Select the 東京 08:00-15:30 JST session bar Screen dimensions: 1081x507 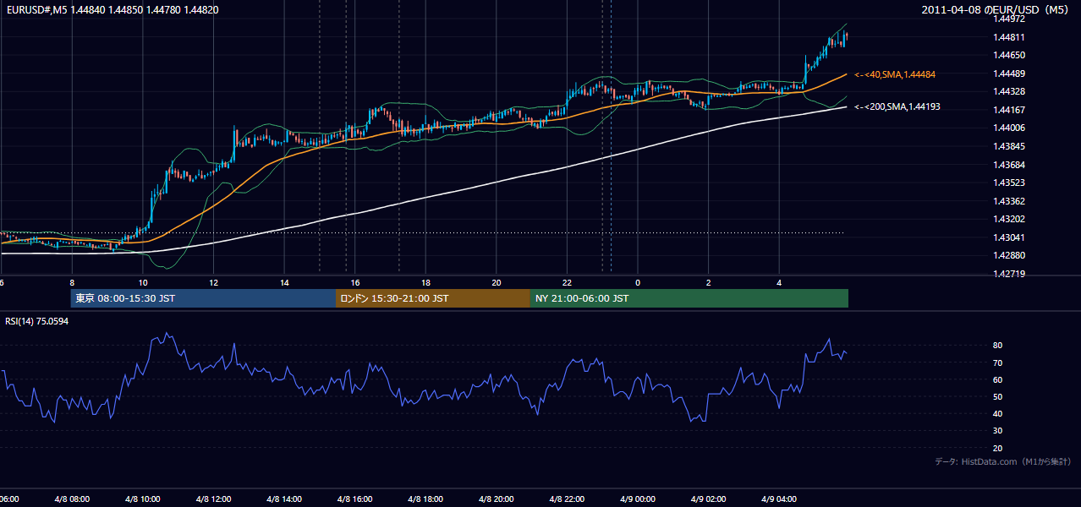pos(203,298)
